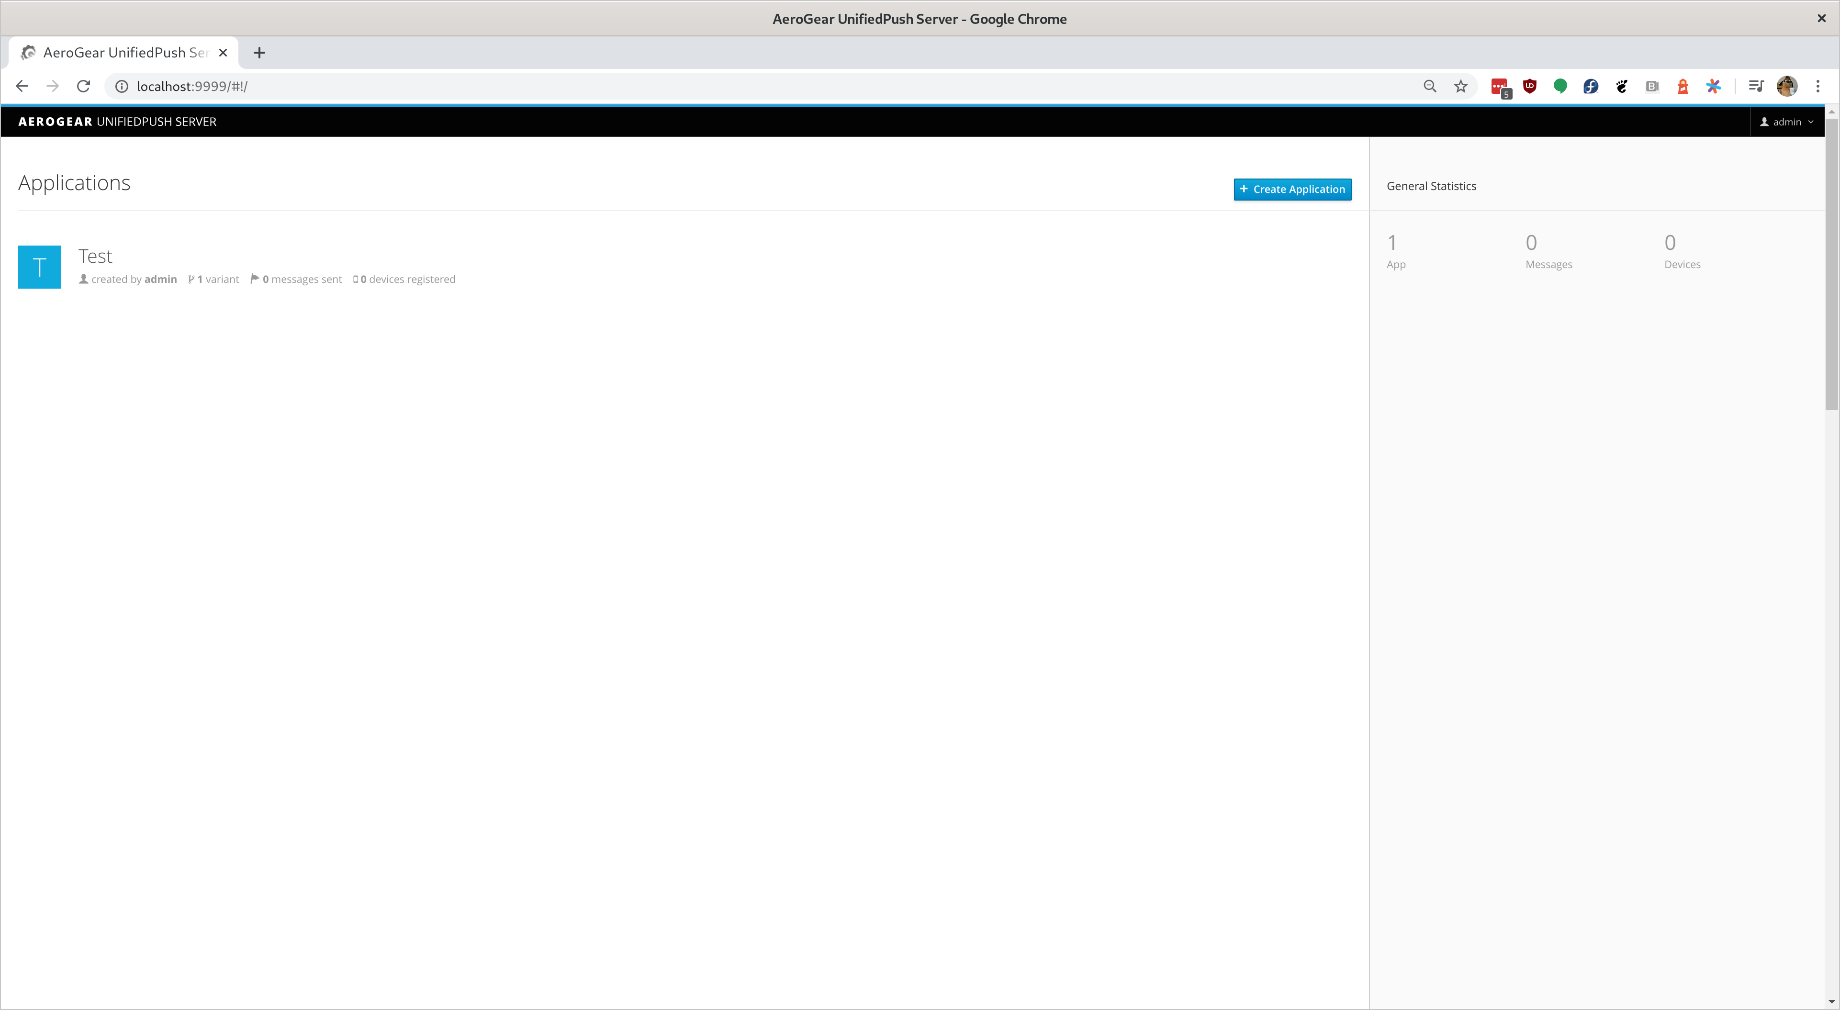The height and width of the screenshot is (1010, 1840).
Task: Click the blue T application thumbnail
Action: pos(39,267)
